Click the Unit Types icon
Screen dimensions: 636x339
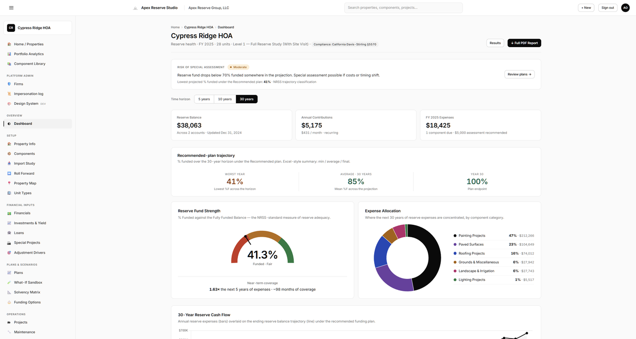click(x=9, y=193)
